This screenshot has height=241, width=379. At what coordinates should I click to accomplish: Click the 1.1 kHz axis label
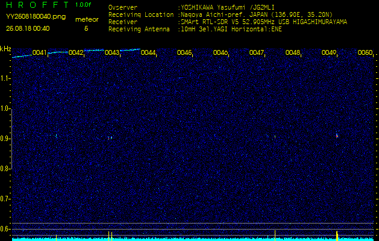[5, 78]
